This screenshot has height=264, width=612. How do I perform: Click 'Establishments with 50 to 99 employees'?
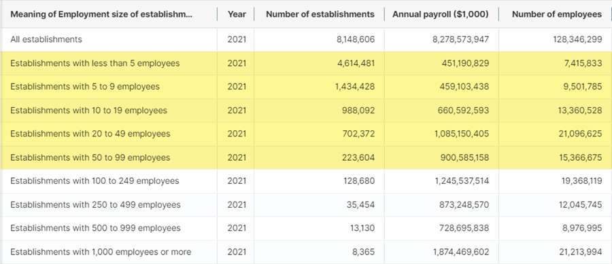point(90,157)
